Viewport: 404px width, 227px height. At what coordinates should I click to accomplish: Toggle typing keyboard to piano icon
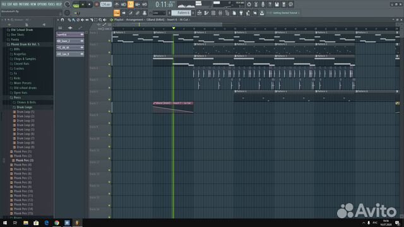[x=117, y=13]
